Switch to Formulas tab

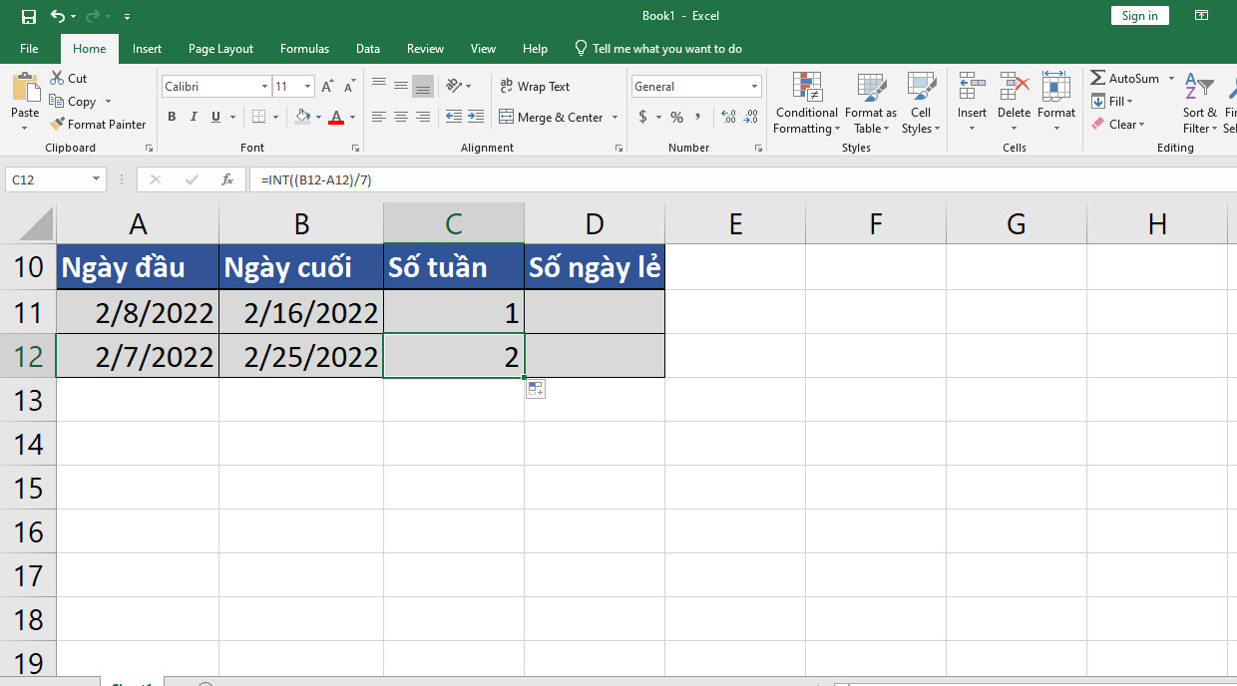coord(304,49)
